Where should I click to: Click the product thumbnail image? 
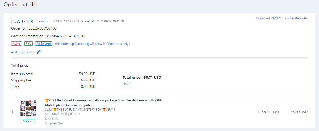pos(28,108)
